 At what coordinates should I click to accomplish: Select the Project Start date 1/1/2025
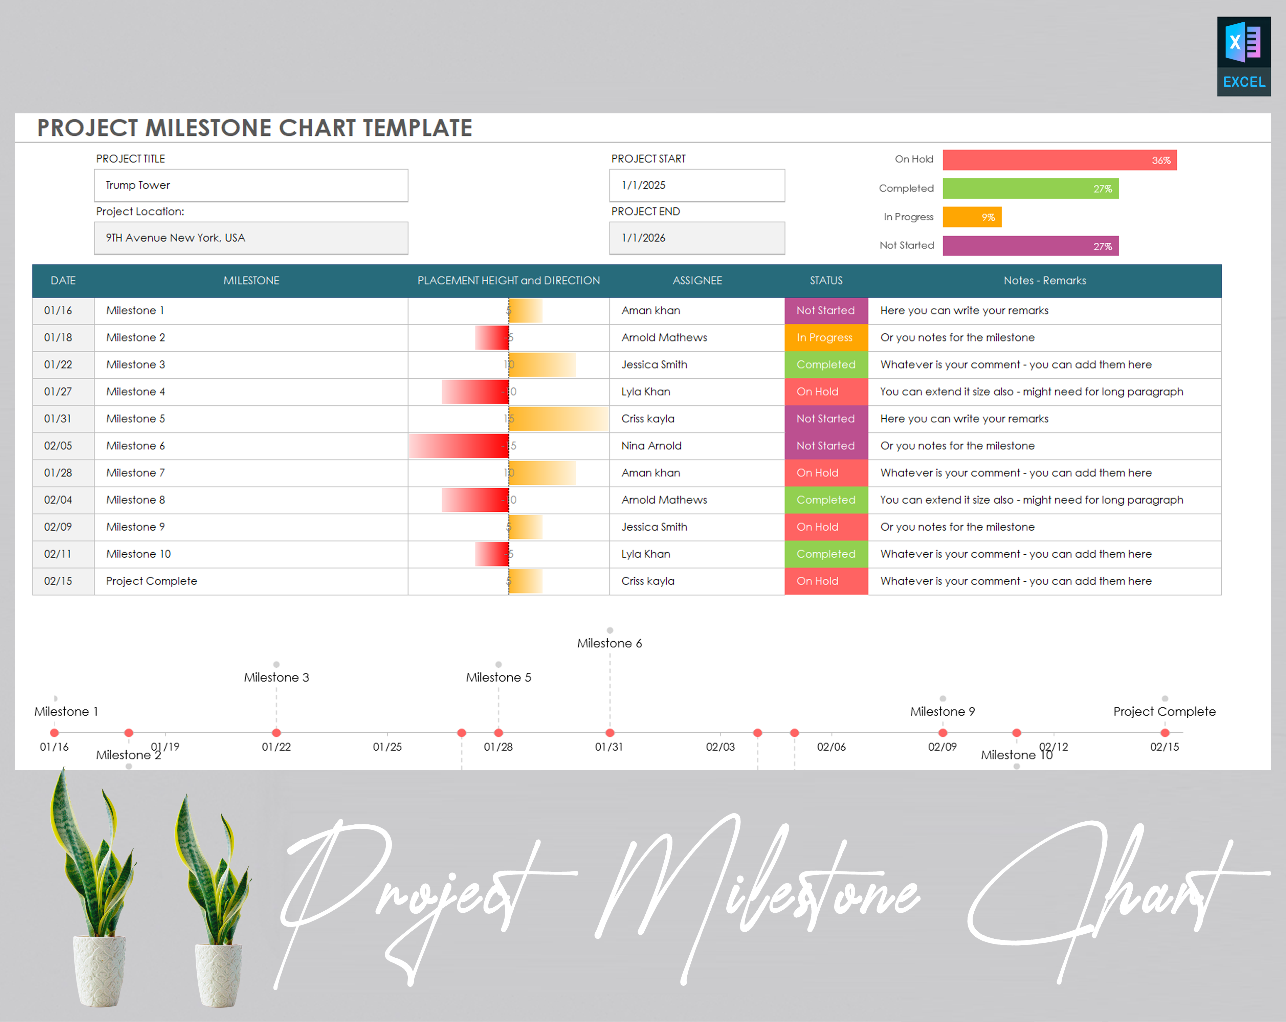point(696,185)
